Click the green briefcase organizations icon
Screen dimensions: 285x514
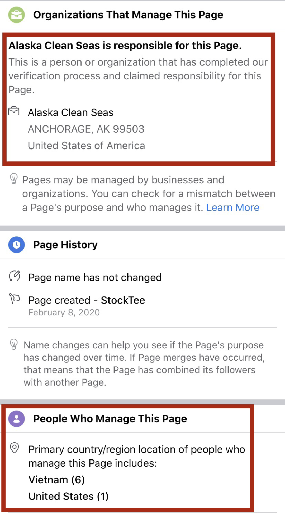(x=16, y=15)
